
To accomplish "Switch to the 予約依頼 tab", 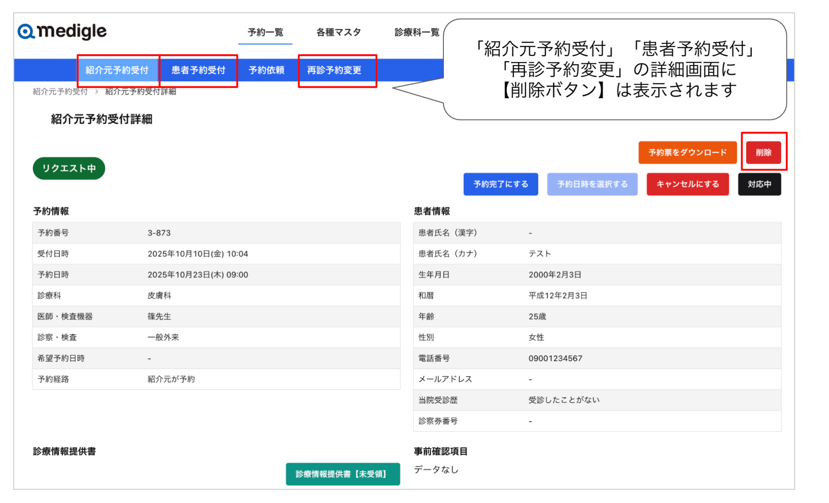I will click(x=266, y=70).
